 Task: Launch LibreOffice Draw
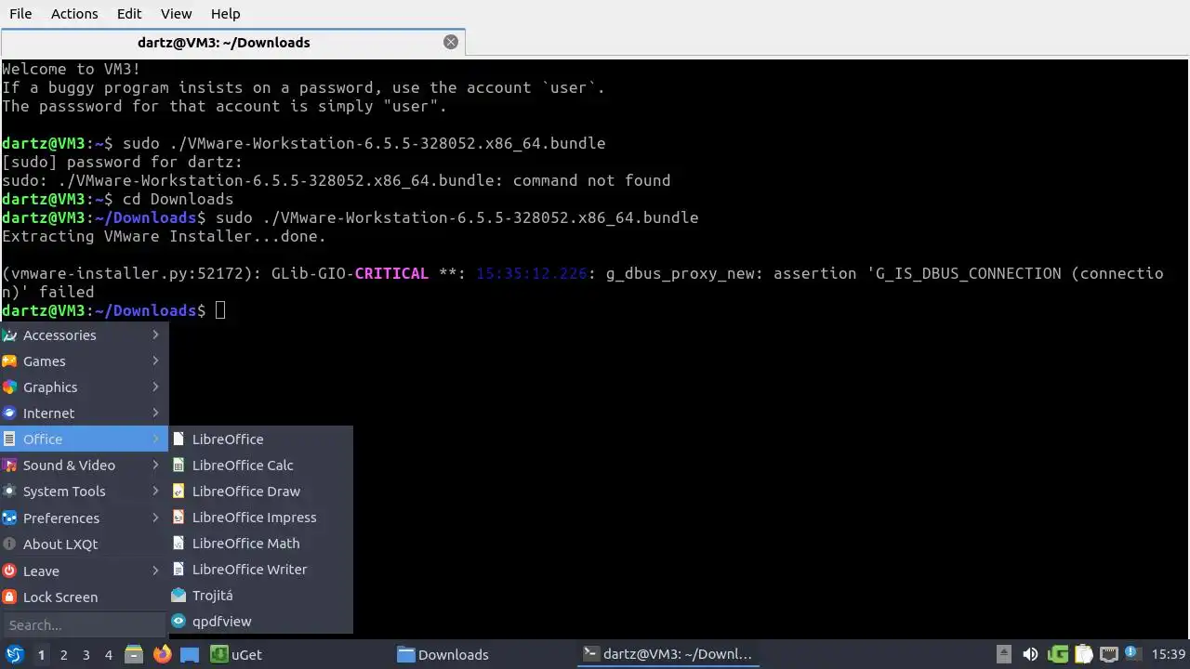tap(260, 491)
